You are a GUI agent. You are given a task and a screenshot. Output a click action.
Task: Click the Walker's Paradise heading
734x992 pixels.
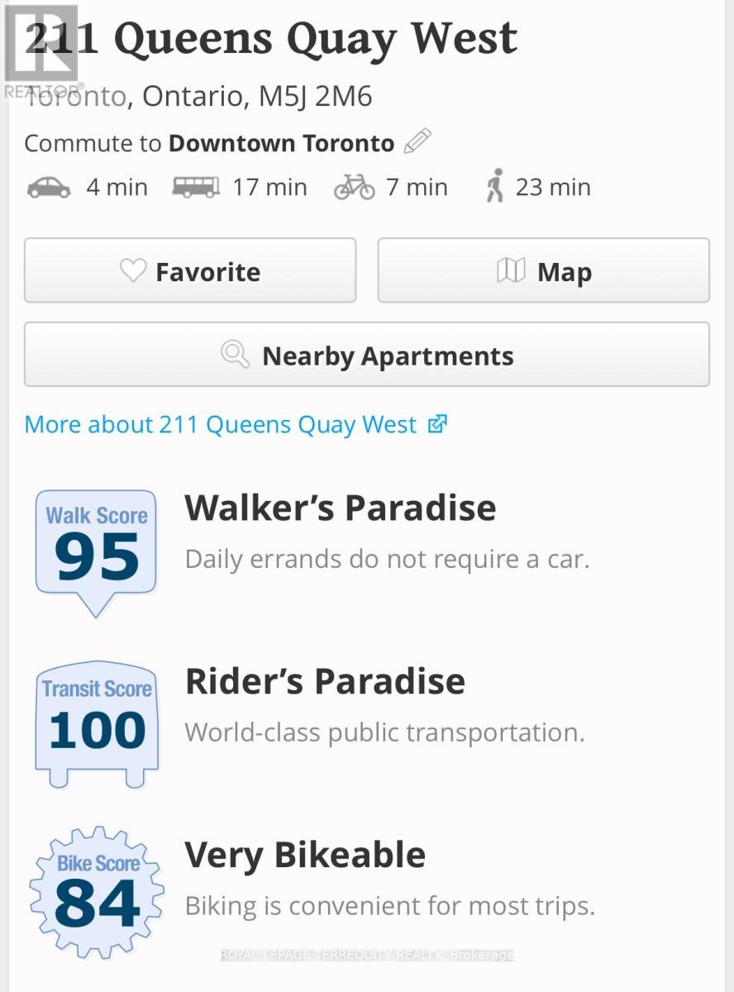click(x=340, y=508)
